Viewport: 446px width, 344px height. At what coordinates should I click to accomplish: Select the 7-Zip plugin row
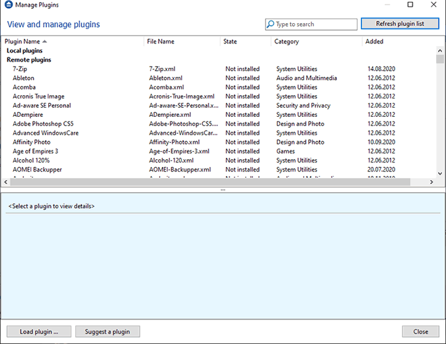[x=219, y=69]
